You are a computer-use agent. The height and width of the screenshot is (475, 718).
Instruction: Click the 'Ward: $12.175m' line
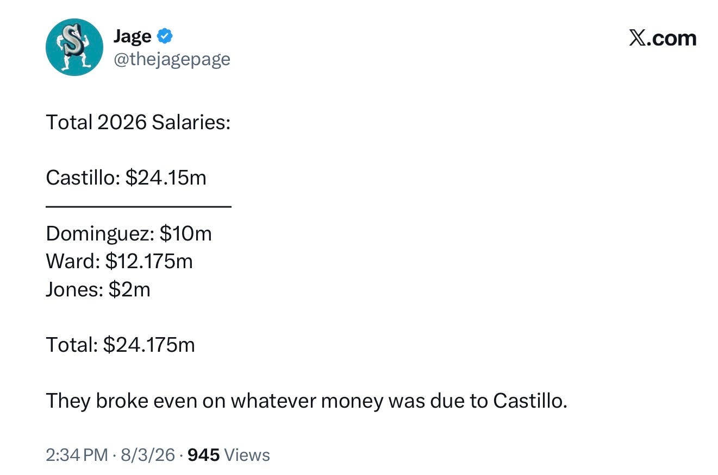tap(119, 261)
